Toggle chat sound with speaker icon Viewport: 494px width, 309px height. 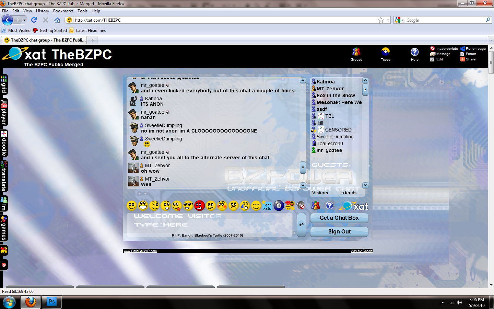(x=301, y=205)
